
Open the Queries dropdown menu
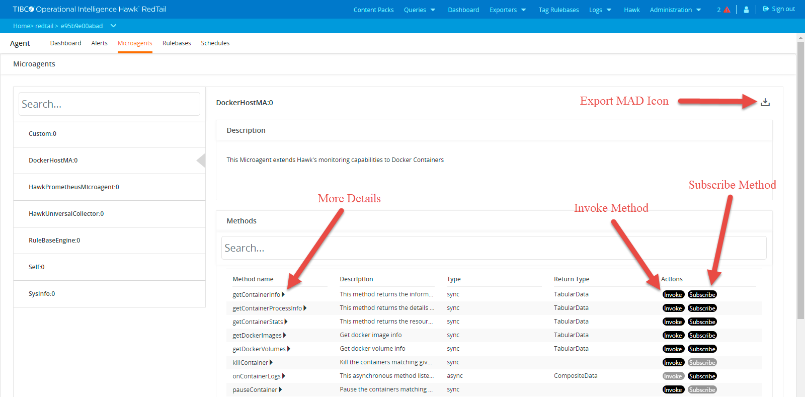tap(420, 10)
